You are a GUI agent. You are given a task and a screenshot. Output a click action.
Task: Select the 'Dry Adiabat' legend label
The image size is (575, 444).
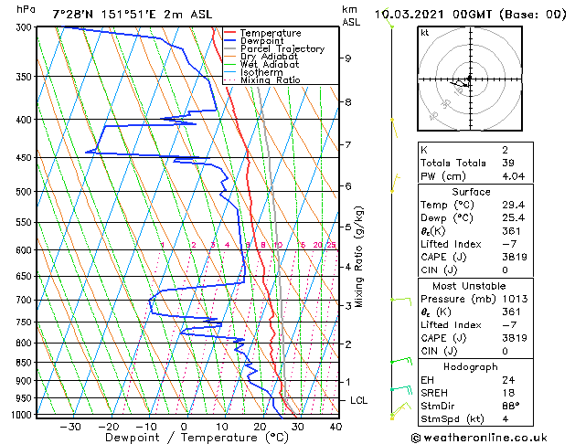click(269, 57)
